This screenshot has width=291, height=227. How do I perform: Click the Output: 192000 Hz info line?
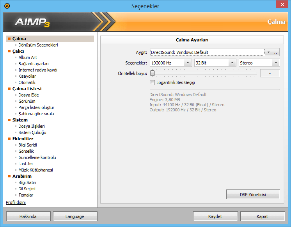(183, 110)
